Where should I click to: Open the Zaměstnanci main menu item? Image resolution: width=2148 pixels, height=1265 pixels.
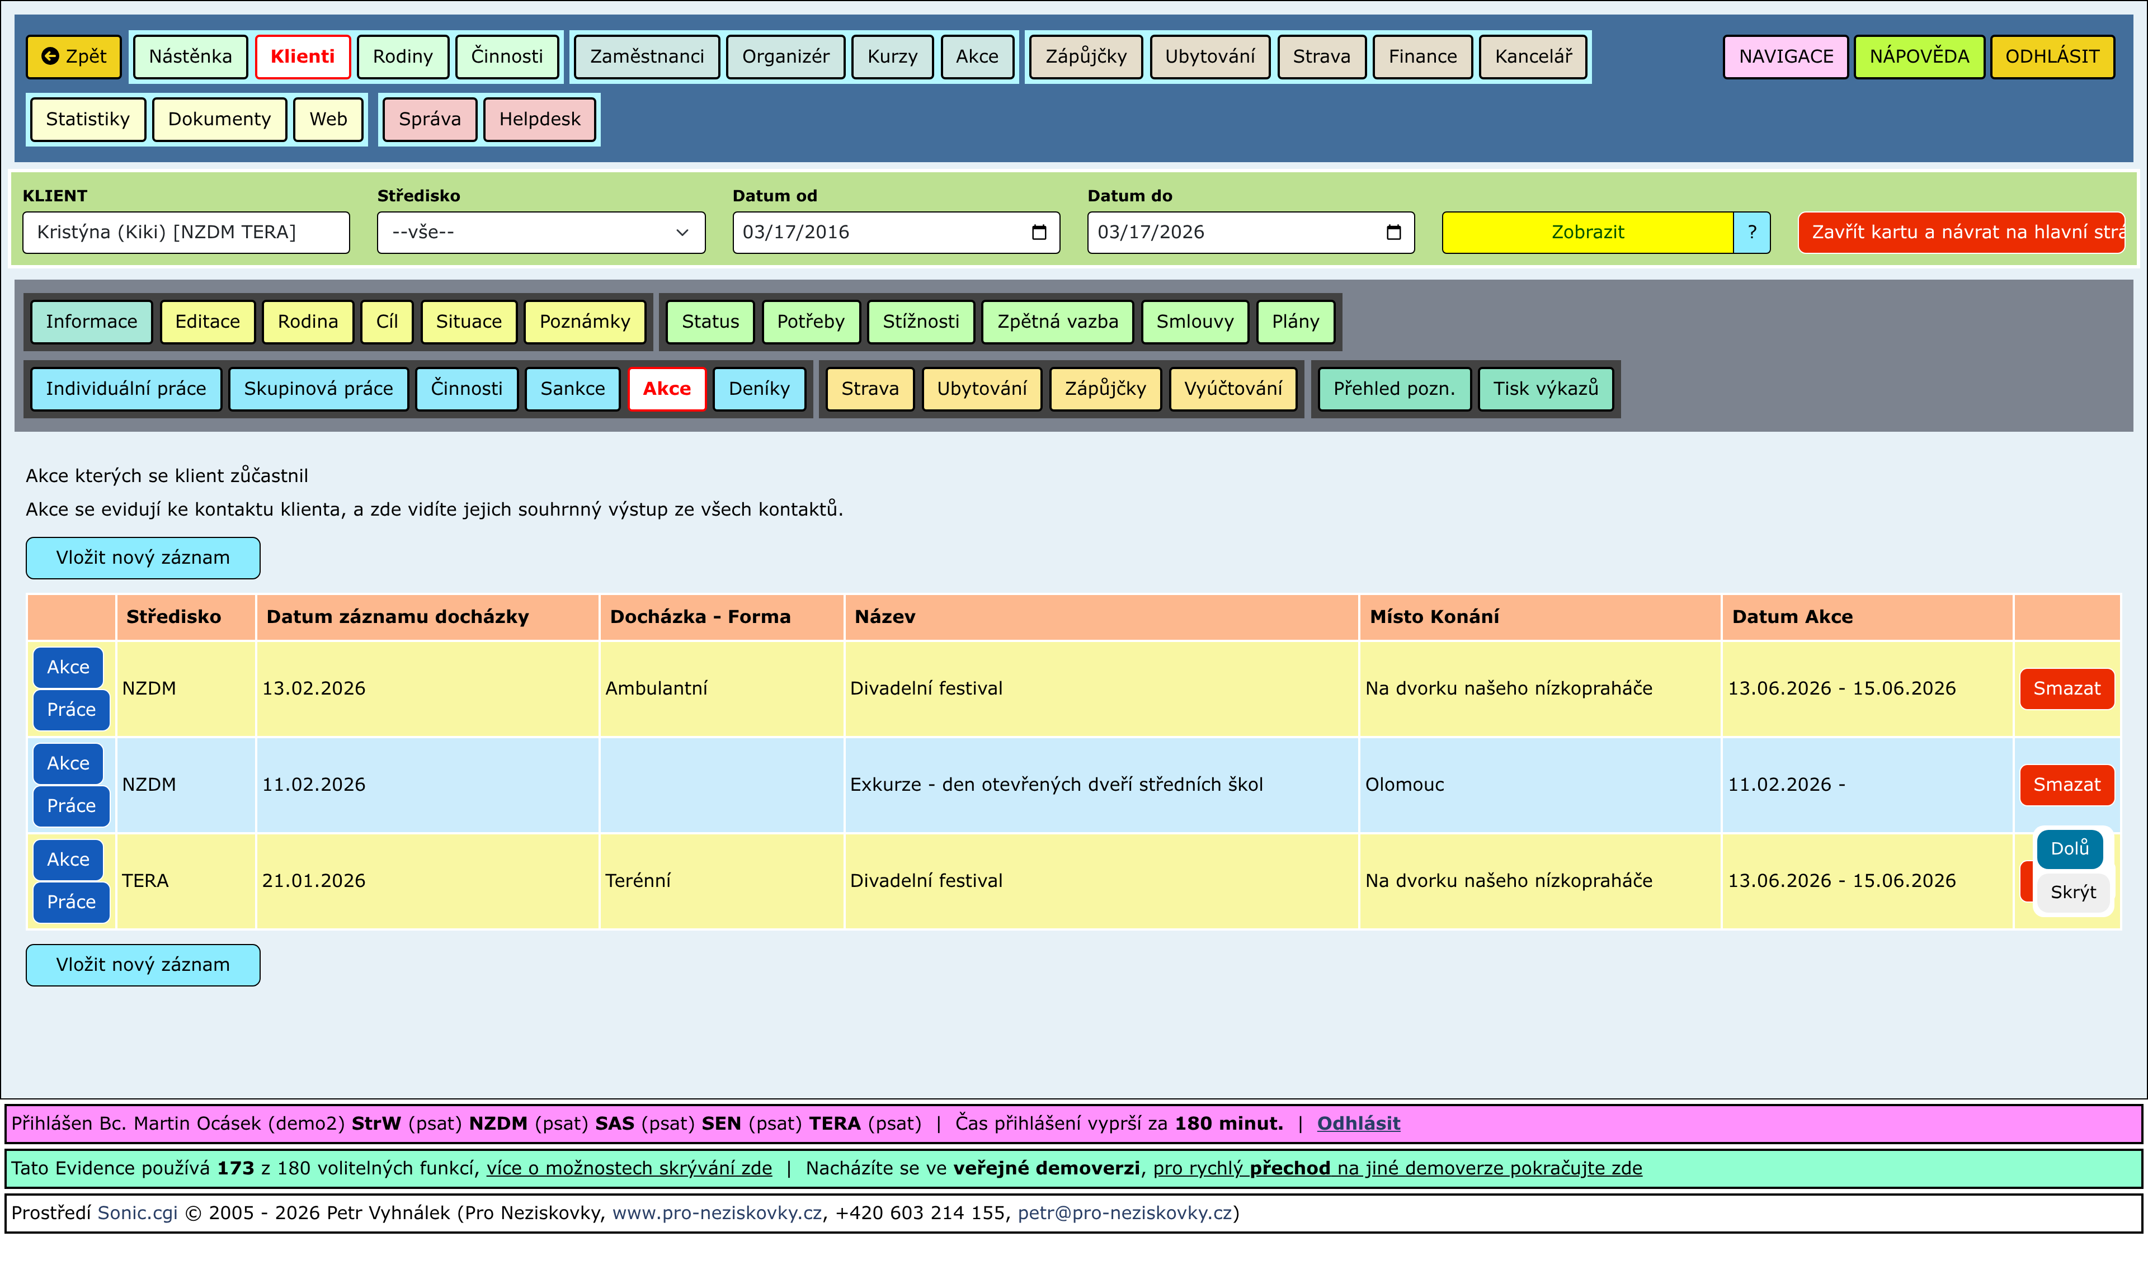pyautogui.click(x=646, y=56)
